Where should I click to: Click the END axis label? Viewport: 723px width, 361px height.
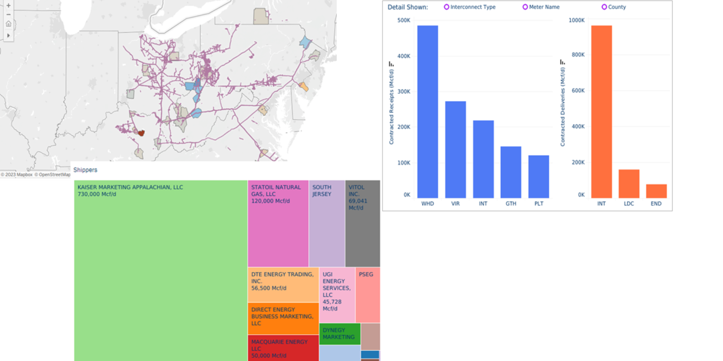(656, 203)
